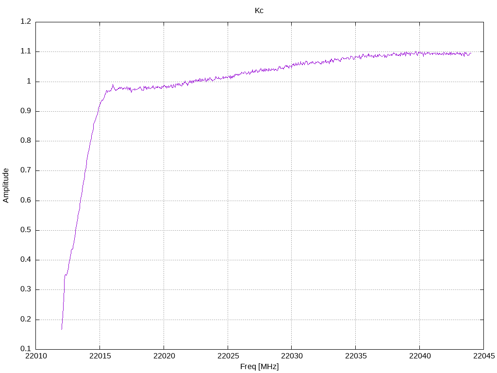Click y-axis tick label 0.3
This screenshot has height=373, width=497.
point(26,289)
